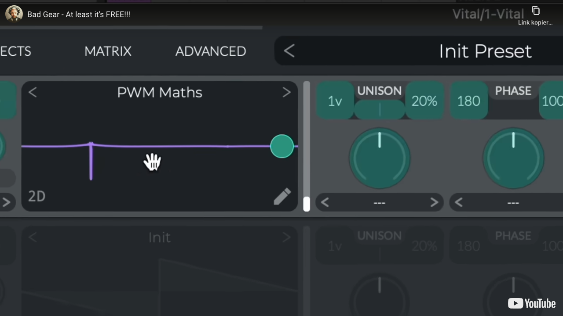Click the channel avatar in the top bar
This screenshot has height=316, width=563.
(14, 14)
